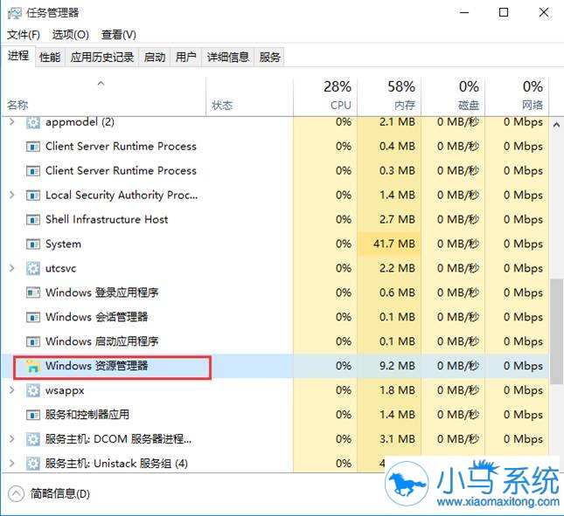This screenshot has width=564, height=516.
Task: Maximize the Task Manager window
Action: pos(504,13)
